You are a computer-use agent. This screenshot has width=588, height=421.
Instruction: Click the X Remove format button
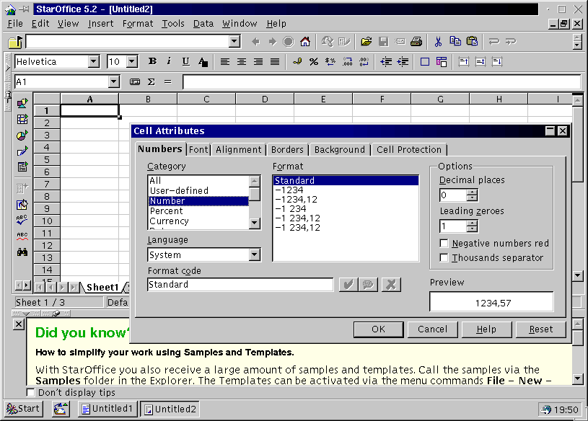[391, 285]
